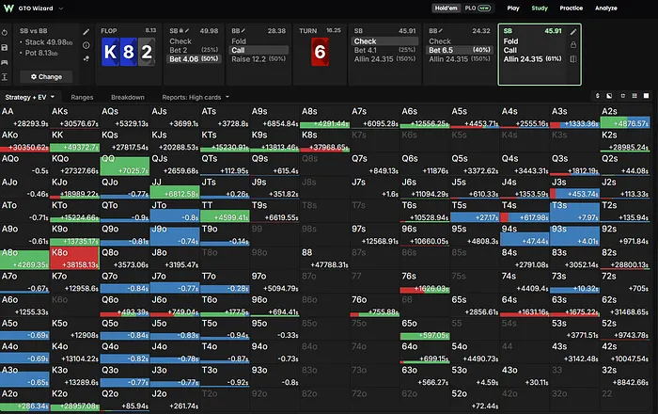Click the nodes icon below the info icon

point(86,58)
